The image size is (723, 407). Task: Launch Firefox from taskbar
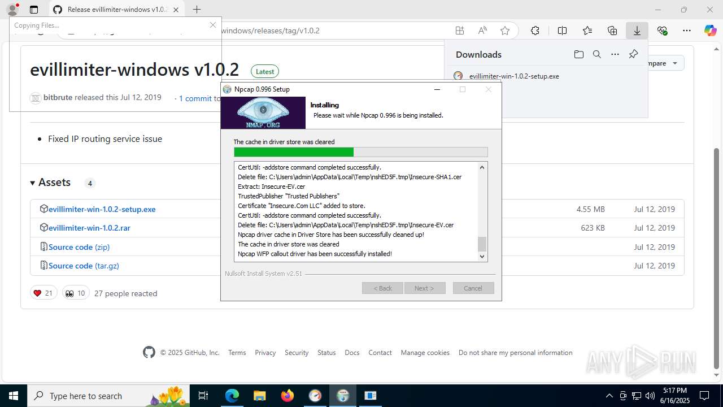click(x=288, y=396)
